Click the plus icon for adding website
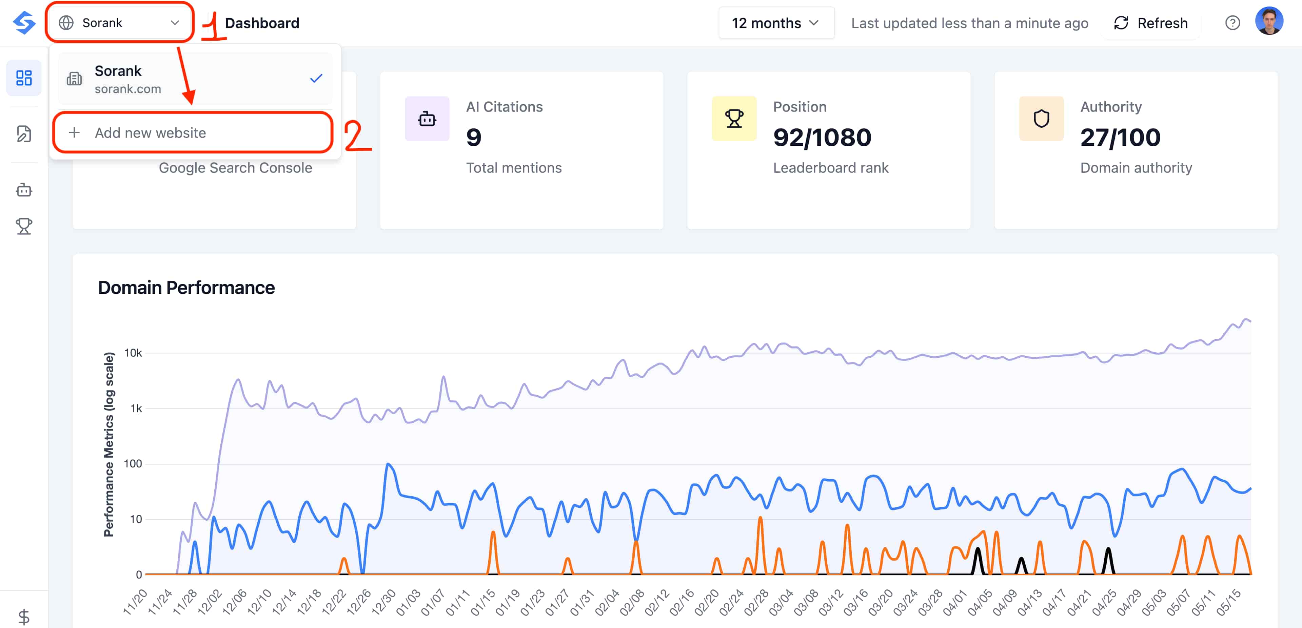Screen dimensions: 1302x628 (x=74, y=133)
